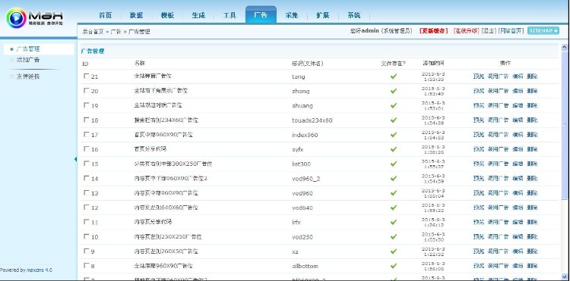Screen dimensions: 570x281
Task: Click the Max CMS logo
Action: click(35, 17)
